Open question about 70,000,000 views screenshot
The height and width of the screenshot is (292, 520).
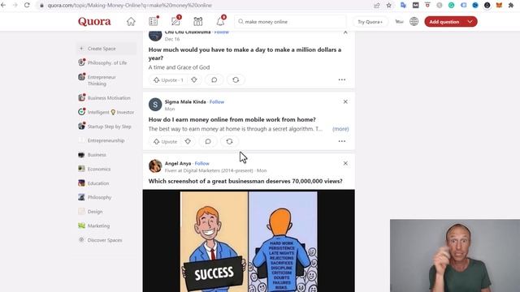[245, 181]
